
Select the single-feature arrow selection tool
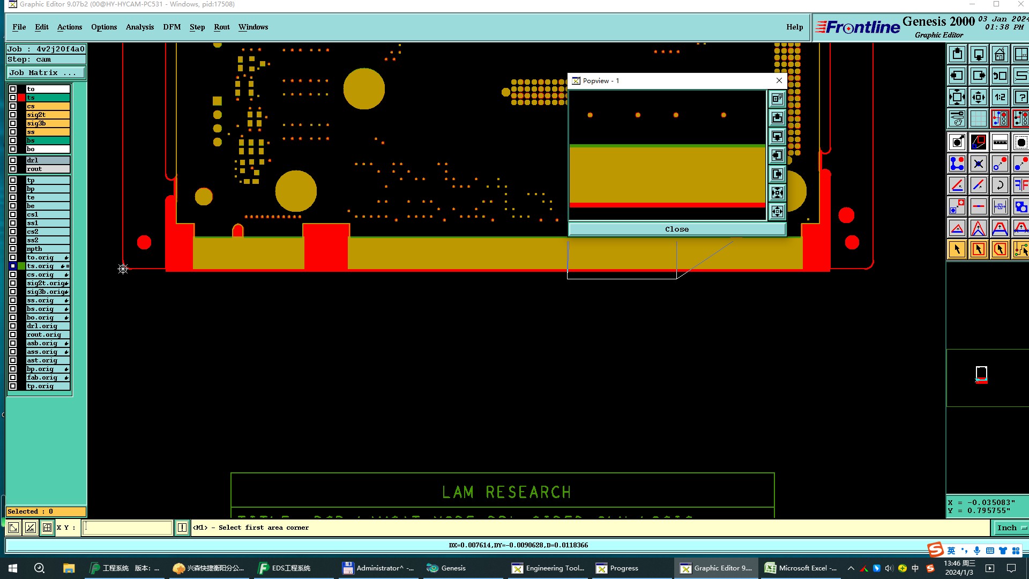[957, 249]
